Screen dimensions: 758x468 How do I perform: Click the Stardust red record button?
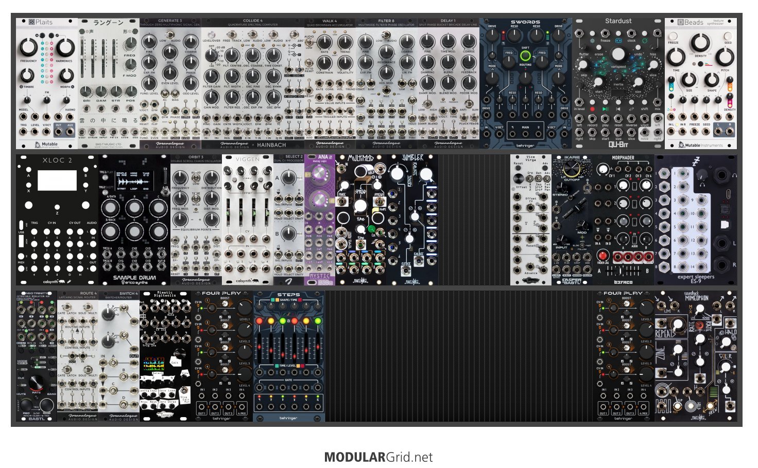(x=592, y=109)
